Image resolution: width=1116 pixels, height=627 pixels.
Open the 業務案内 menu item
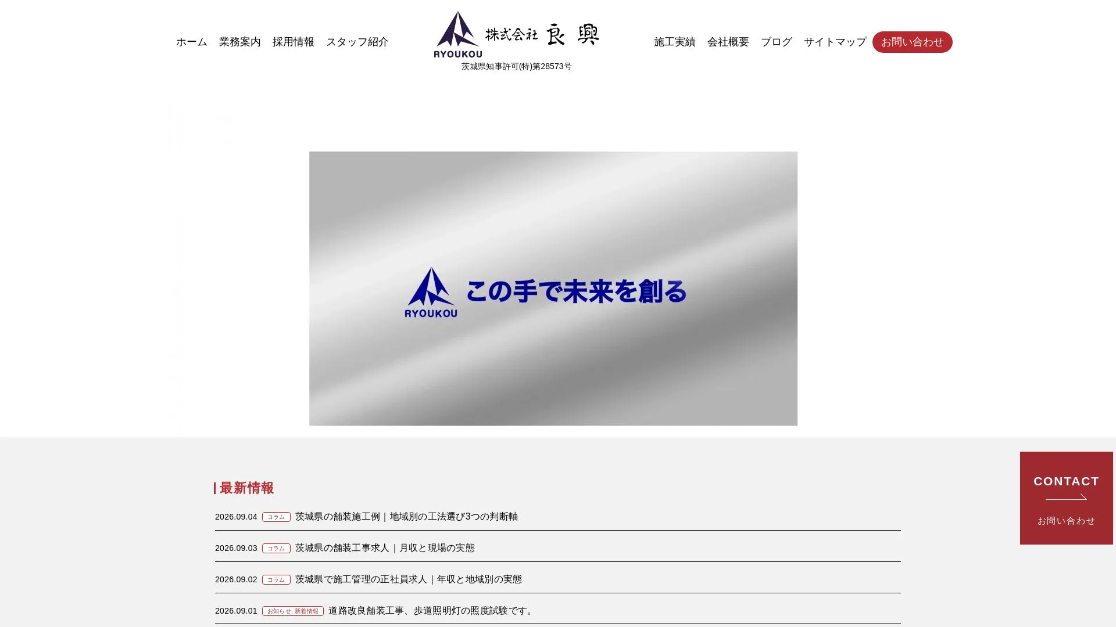(x=240, y=42)
